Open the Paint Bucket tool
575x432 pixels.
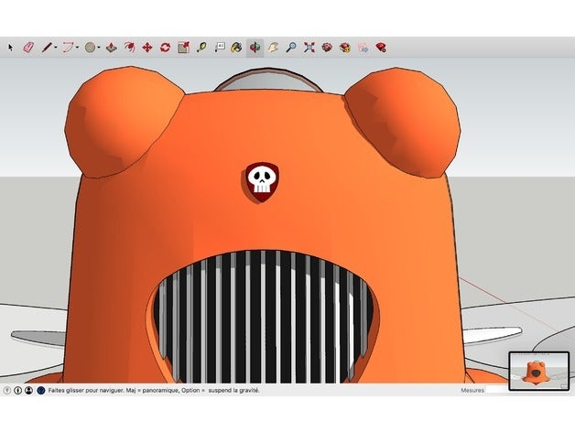pyautogui.click(x=236, y=47)
